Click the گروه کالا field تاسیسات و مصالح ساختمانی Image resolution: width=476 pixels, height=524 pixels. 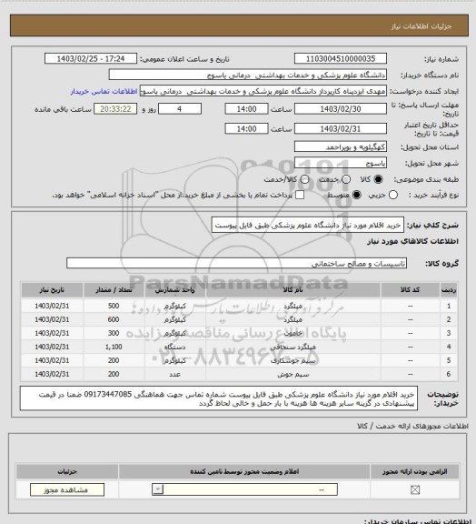[x=237, y=263]
